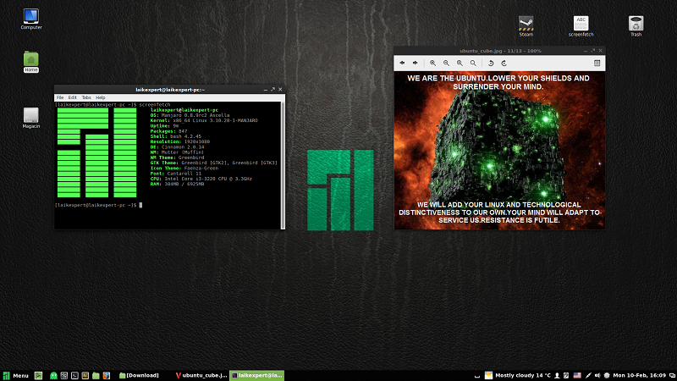This screenshot has width=677, height=381.
Task: Open the terminal Edit menu
Action: tap(73, 97)
